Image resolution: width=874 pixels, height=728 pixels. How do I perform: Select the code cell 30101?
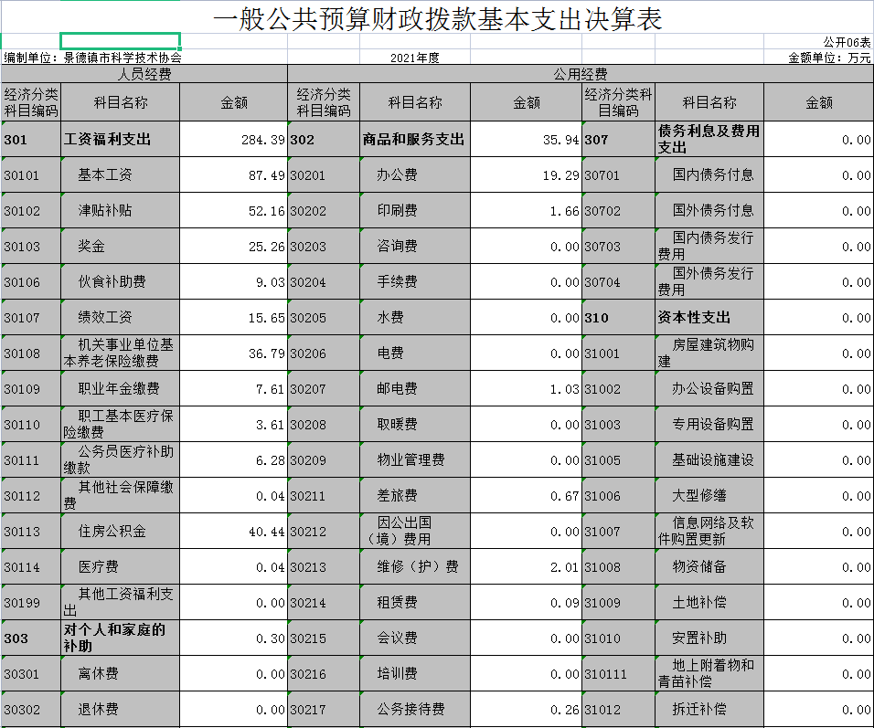[30, 174]
